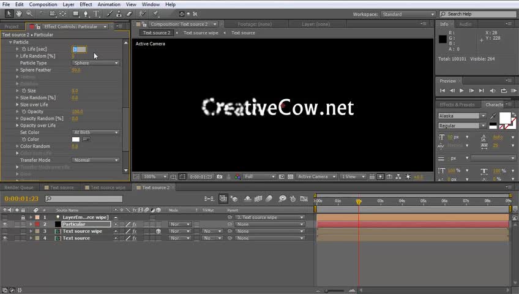Click the timeline layer search field
Image resolution: width=519 pixels, height=294 pixels.
tap(84, 198)
